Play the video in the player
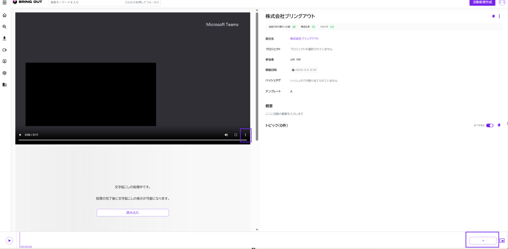 (20, 135)
